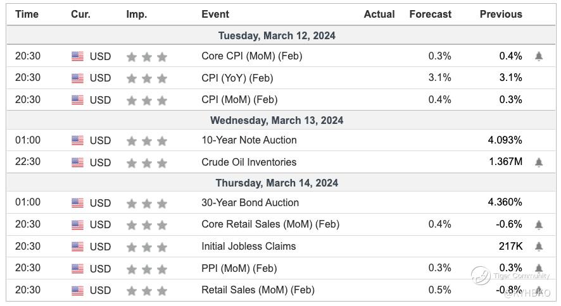Screen dimensions: 561x306
Task: Click the flag beside Crude Oil Inventories row
Action: (x=77, y=162)
